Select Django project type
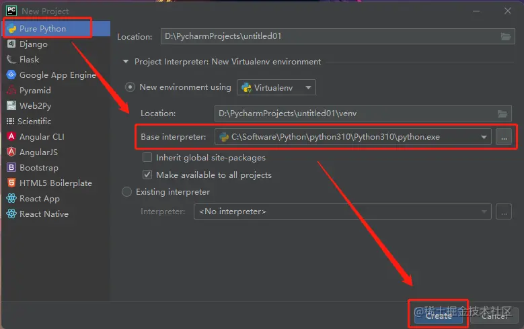The image size is (524, 329). pyautogui.click(x=57, y=44)
